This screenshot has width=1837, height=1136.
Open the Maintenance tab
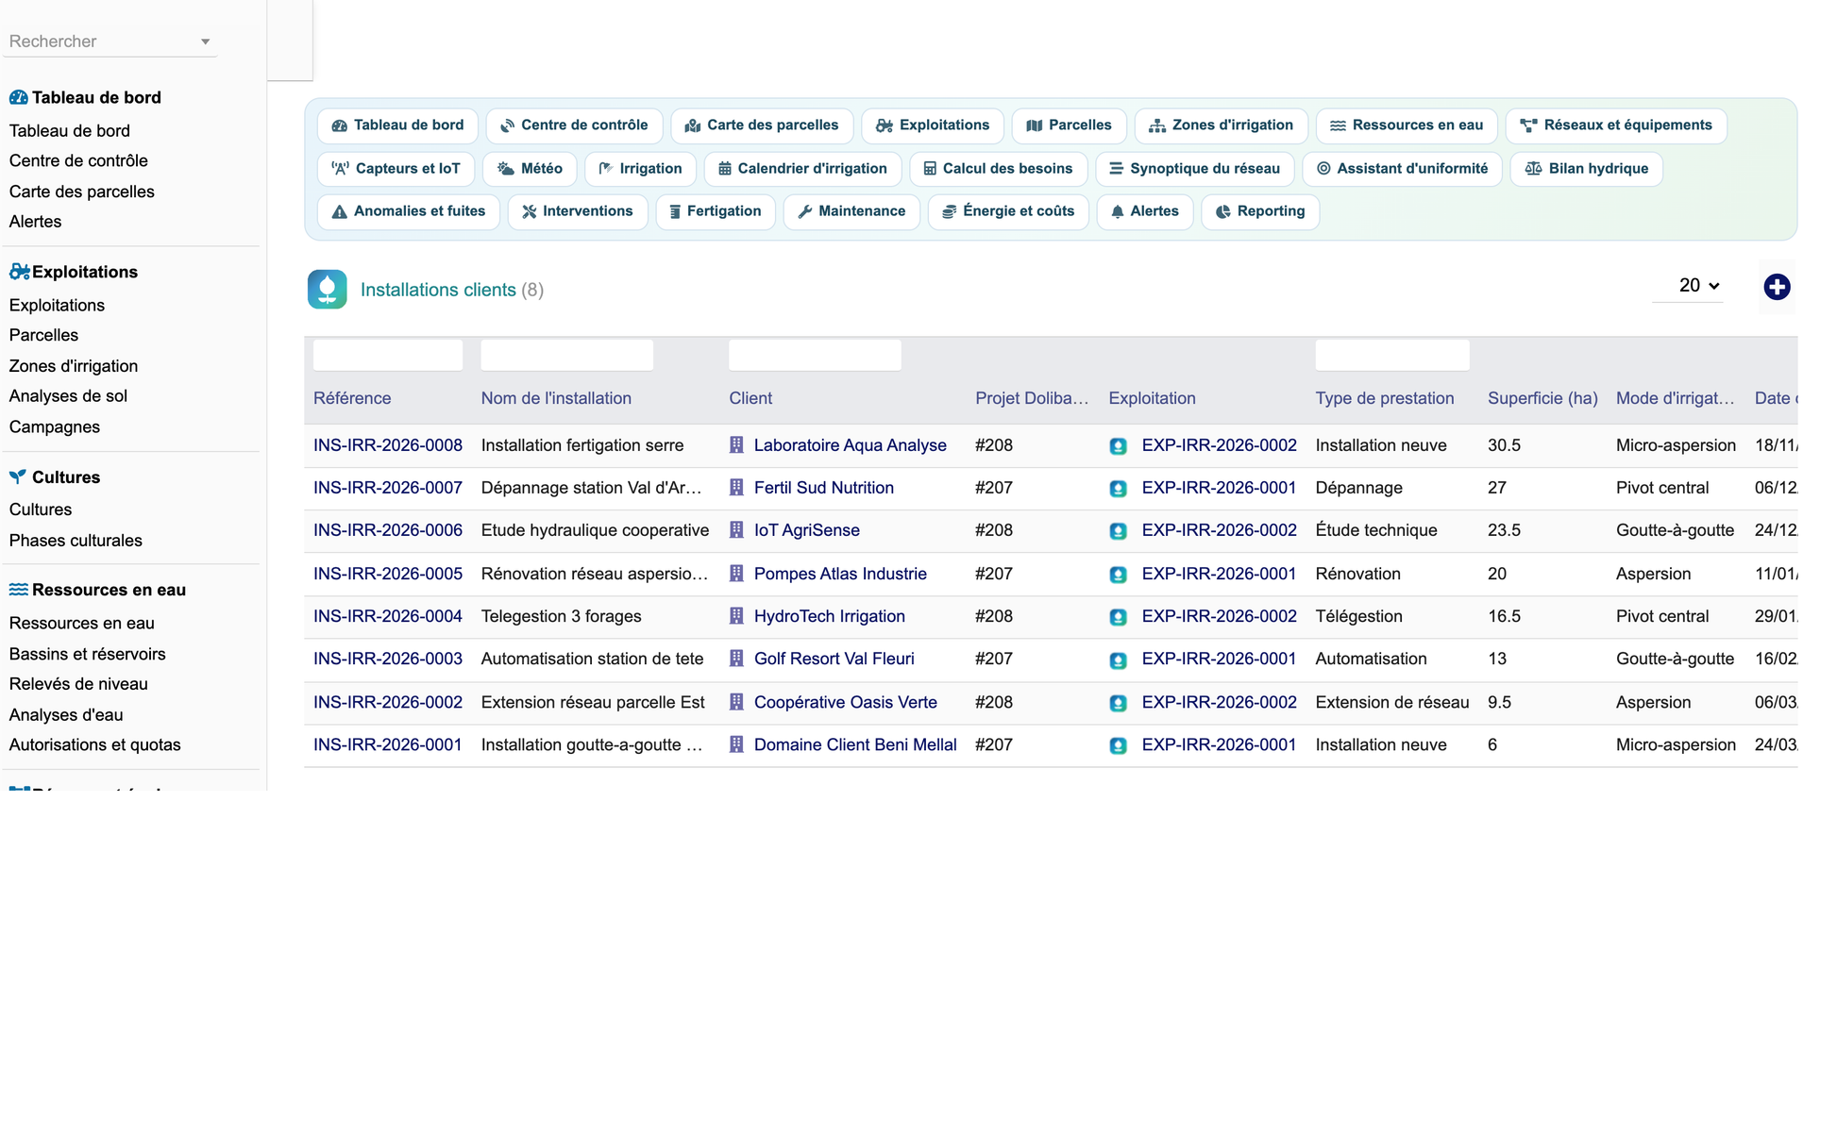pyautogui.click(x=851, y=211)
